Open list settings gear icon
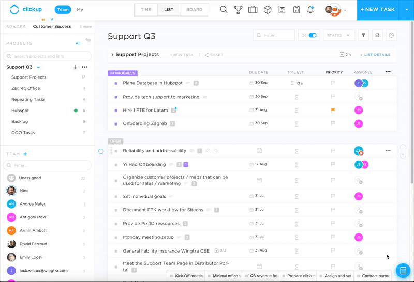Image resolution: width=414 pixels, height=282 pixels. 391,35
